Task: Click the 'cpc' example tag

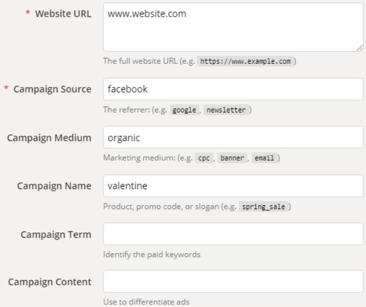Action: tap(204, 158)
